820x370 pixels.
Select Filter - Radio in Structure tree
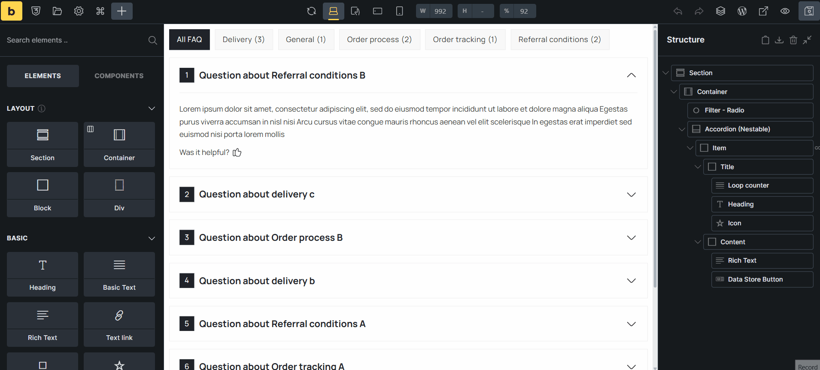point(750,110)
